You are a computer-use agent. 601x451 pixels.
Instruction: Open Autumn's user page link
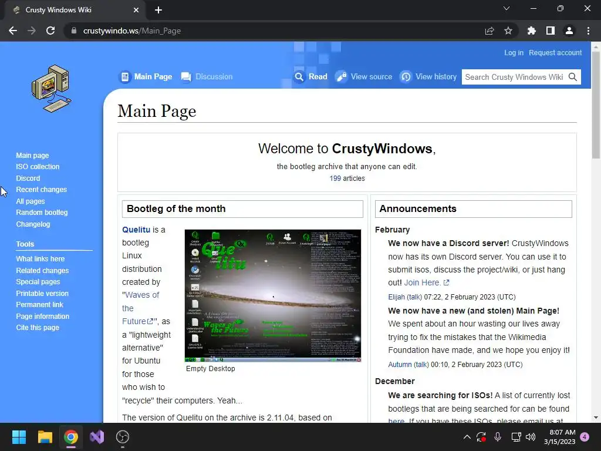pyautogui.click(x=400, y=364)
